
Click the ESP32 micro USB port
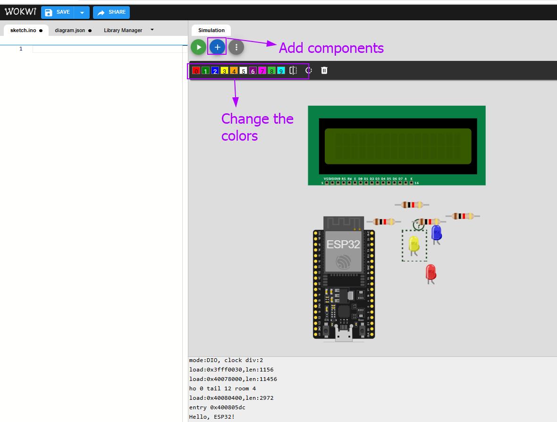point(344,334)
